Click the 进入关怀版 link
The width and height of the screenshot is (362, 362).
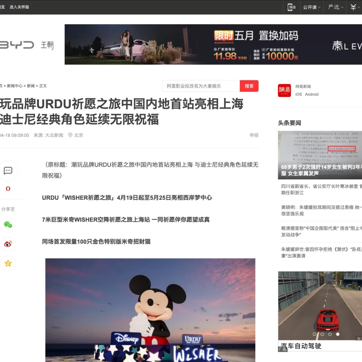click(x=19, y=7)
